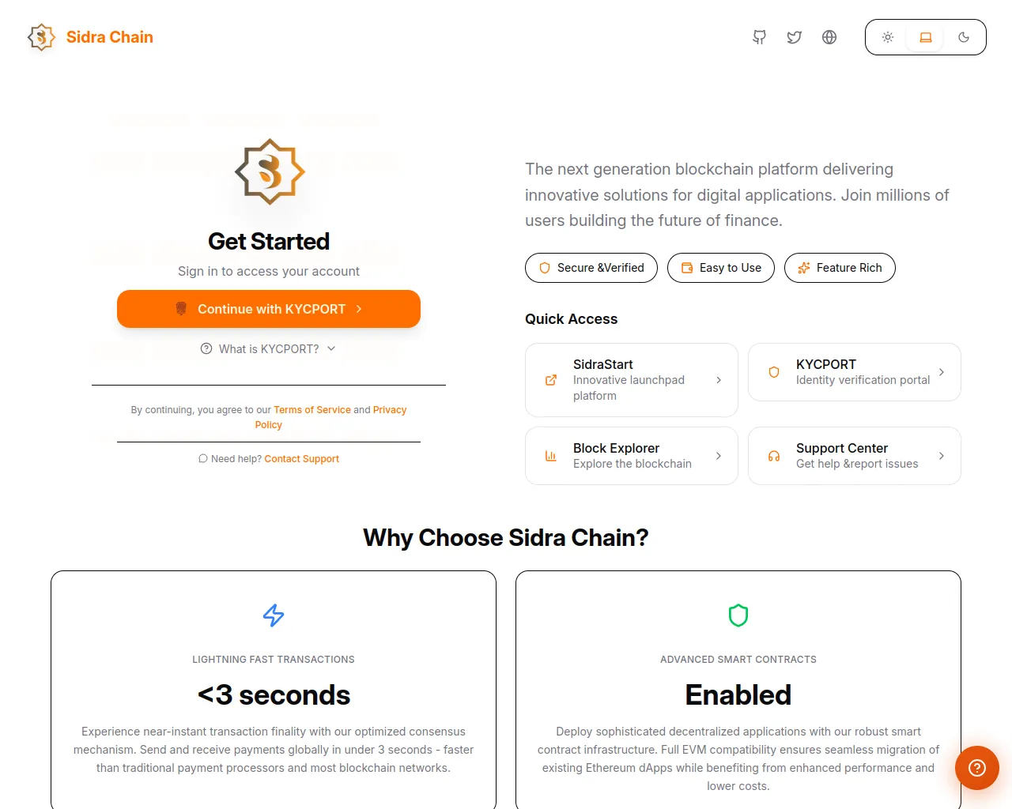
Task: Open the Contact Support link
Action: click(x=301, y=459)
